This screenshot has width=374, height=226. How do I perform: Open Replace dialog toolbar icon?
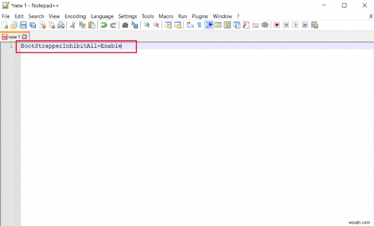pos(135,25)
